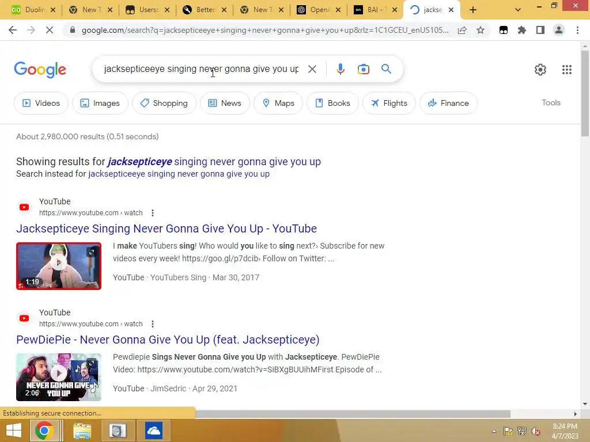Filter results by News

click(225, 103)
